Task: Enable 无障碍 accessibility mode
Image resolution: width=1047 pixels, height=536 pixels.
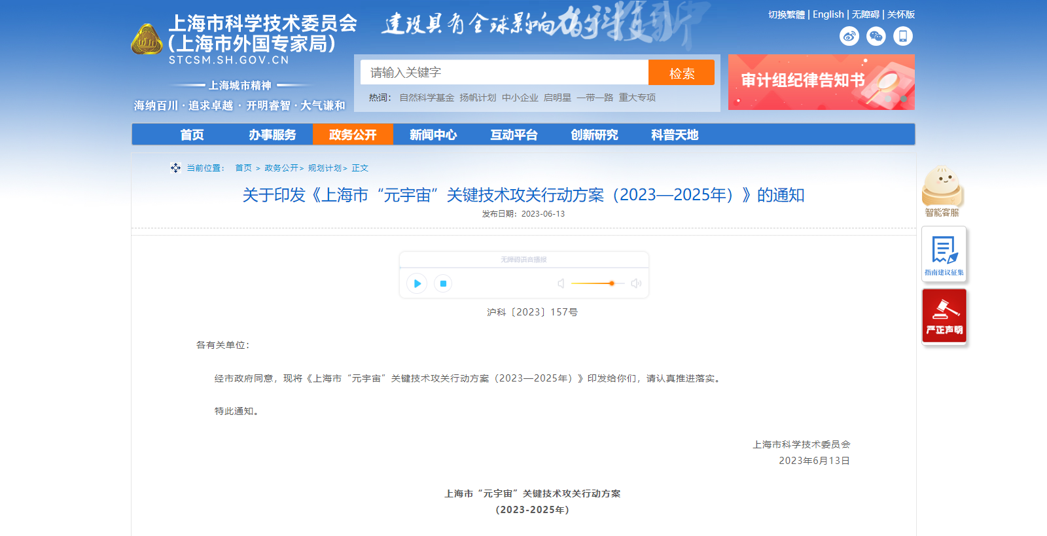Action: click(865, 14)
